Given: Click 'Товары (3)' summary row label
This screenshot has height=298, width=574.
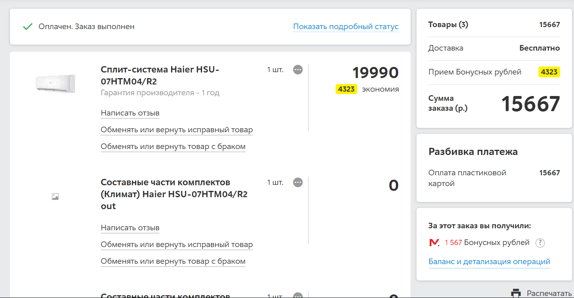Looking at the screenshot, I should 448,25.
